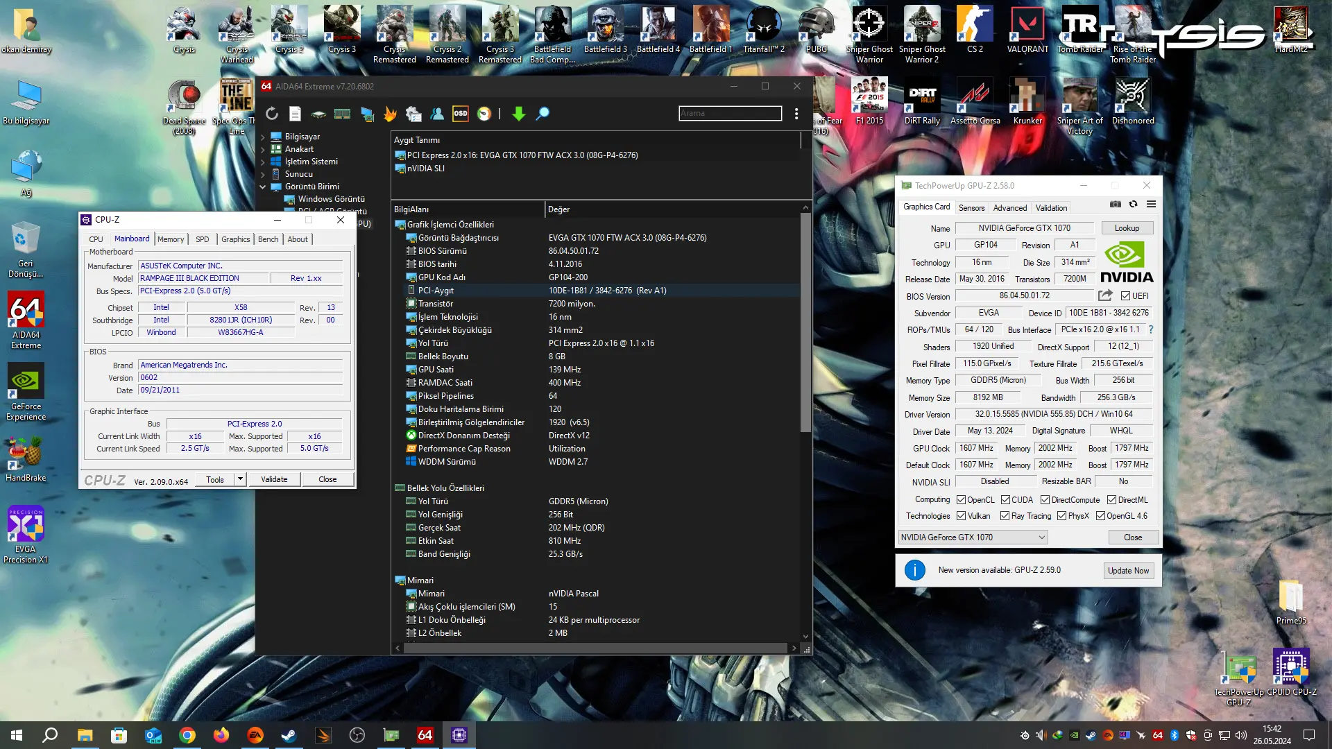Open the Valorant desktop shortcut
The image size is (1332, 749).
tap(1027, 30)
